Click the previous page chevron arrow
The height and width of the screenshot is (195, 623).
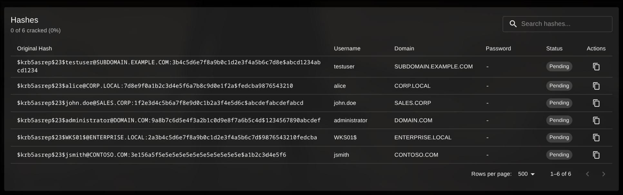(588, 174)
